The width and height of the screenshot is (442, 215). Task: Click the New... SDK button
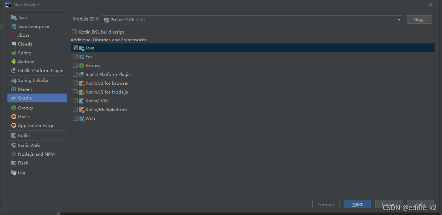[x=419, y=19]
